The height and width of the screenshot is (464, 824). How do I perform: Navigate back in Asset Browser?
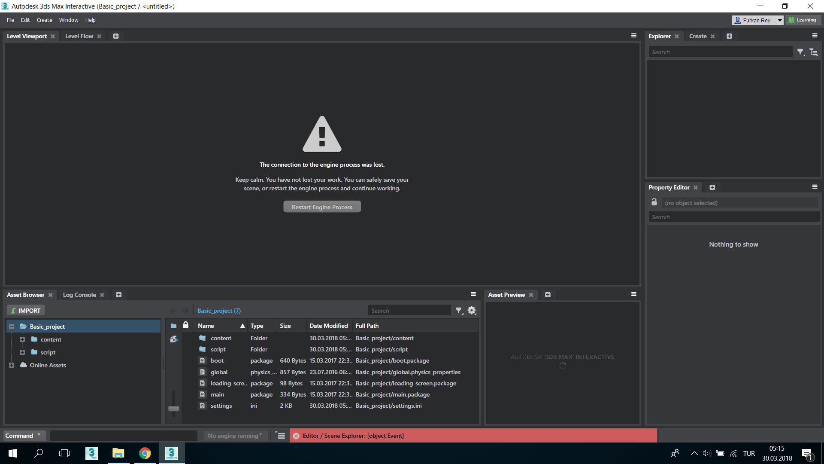pos(173,311)
